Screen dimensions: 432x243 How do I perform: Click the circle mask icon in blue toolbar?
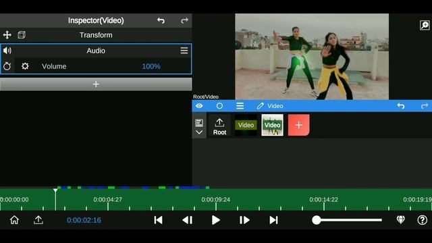coord(219,106)
